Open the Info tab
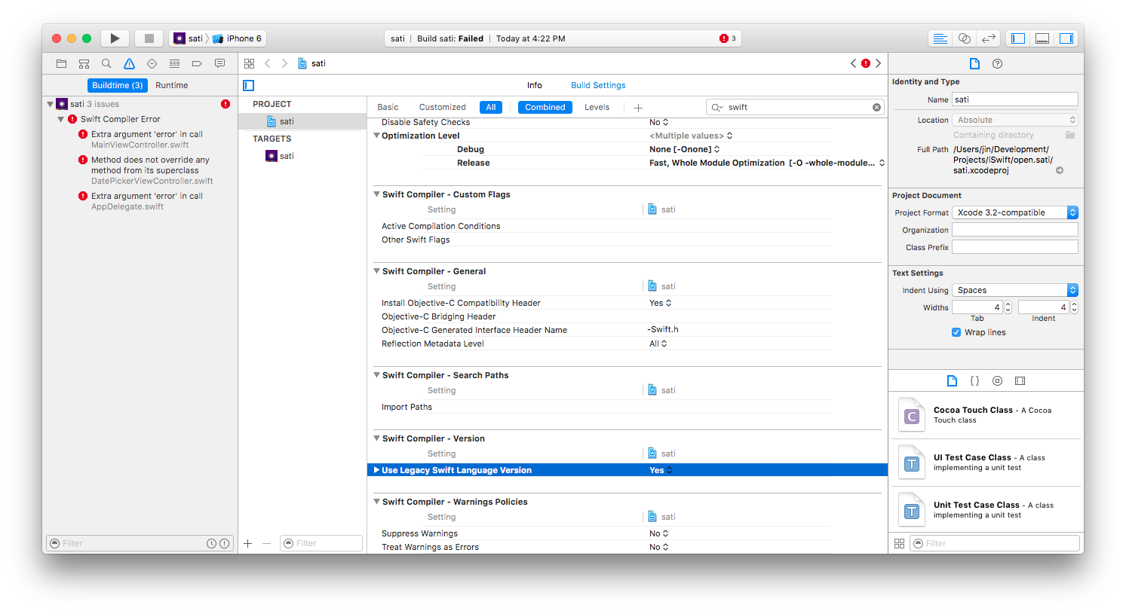Screen dimensions: 1126x614 click(x=535, y=85)
